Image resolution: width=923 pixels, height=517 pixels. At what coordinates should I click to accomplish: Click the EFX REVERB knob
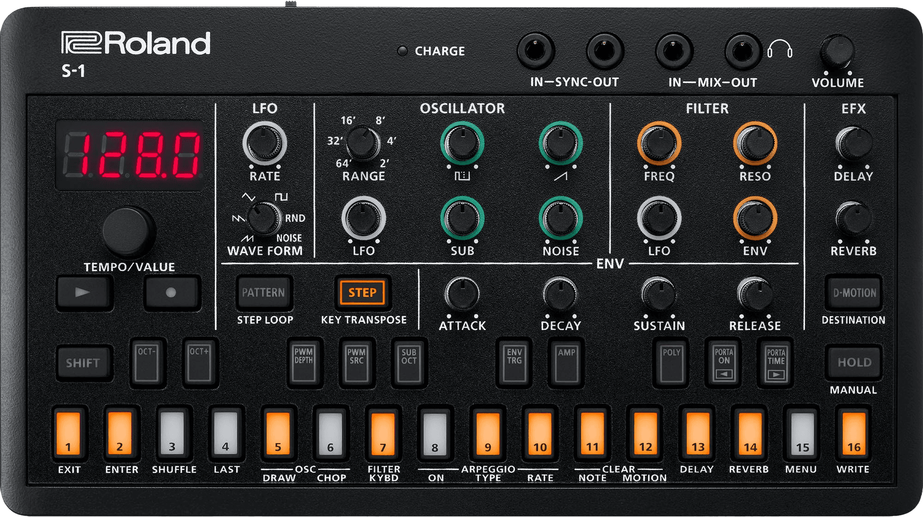(854, 218)
